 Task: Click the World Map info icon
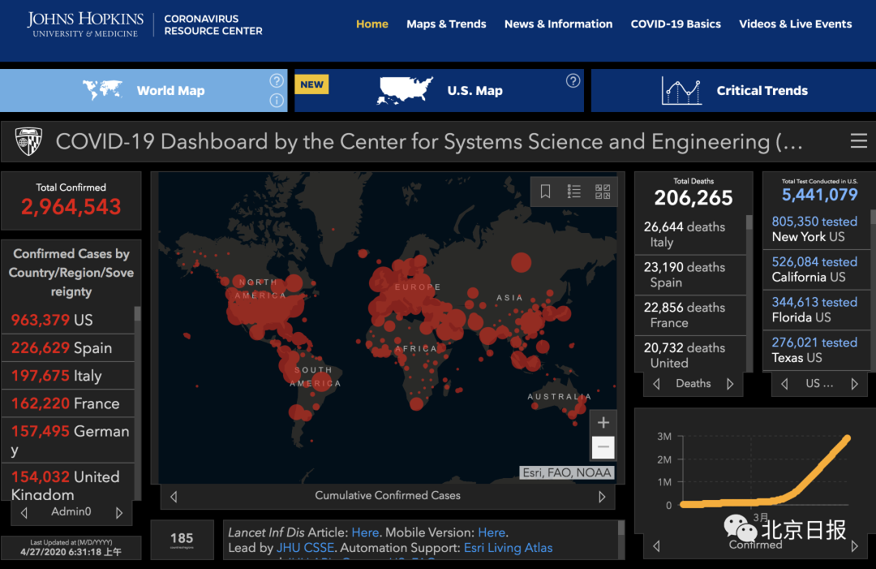[277, 101]
